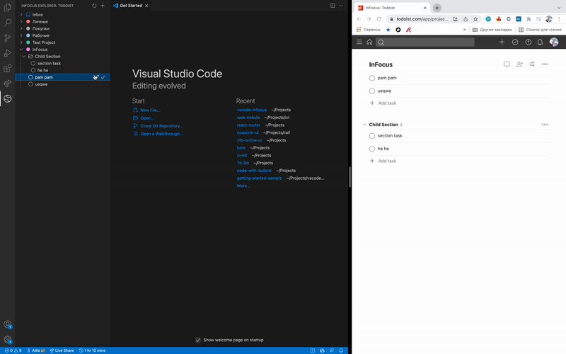Open Todoist productivity checkmark icon
The width and height of the screenshot is (566, 354).
[x=515, y=42]
